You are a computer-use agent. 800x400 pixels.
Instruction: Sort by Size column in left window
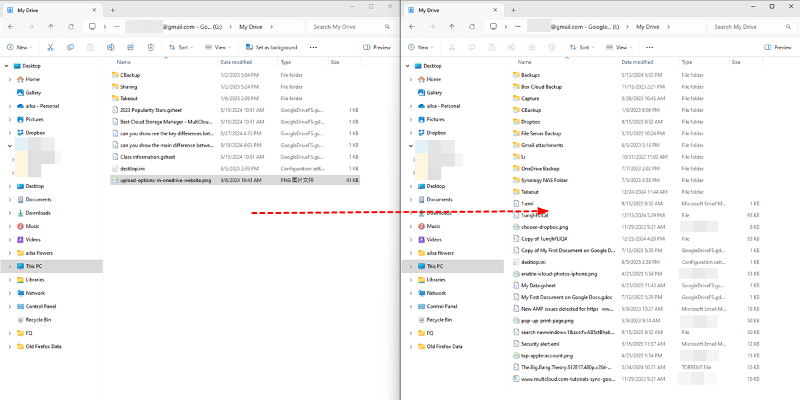pyautogui.click(x=335, y=62)
